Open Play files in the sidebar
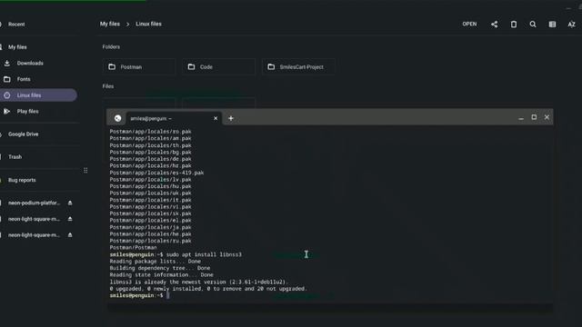The height and width of the screenshot is (327, 582). (x=28, y=111)
